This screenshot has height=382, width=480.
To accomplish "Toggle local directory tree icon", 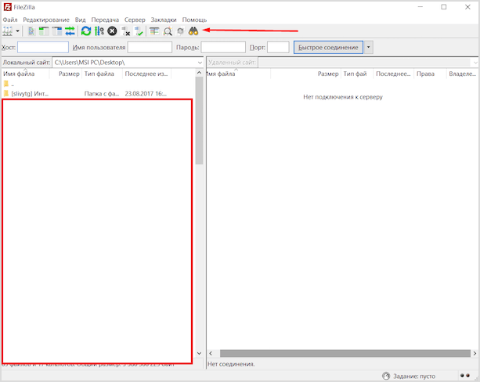I will point(44,31).
